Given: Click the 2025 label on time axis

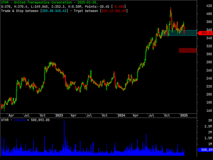Looking at the screenshot, I should pyautogui.click(x=184, y=115).
